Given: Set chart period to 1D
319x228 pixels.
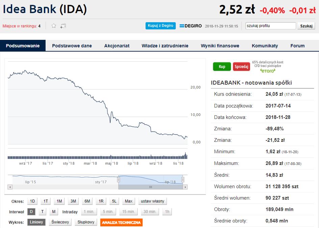Looking at the screenshot, I should click(32, 201).
